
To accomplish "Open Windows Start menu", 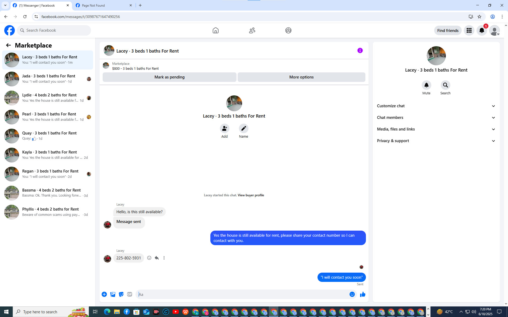I will click(6, 312).
